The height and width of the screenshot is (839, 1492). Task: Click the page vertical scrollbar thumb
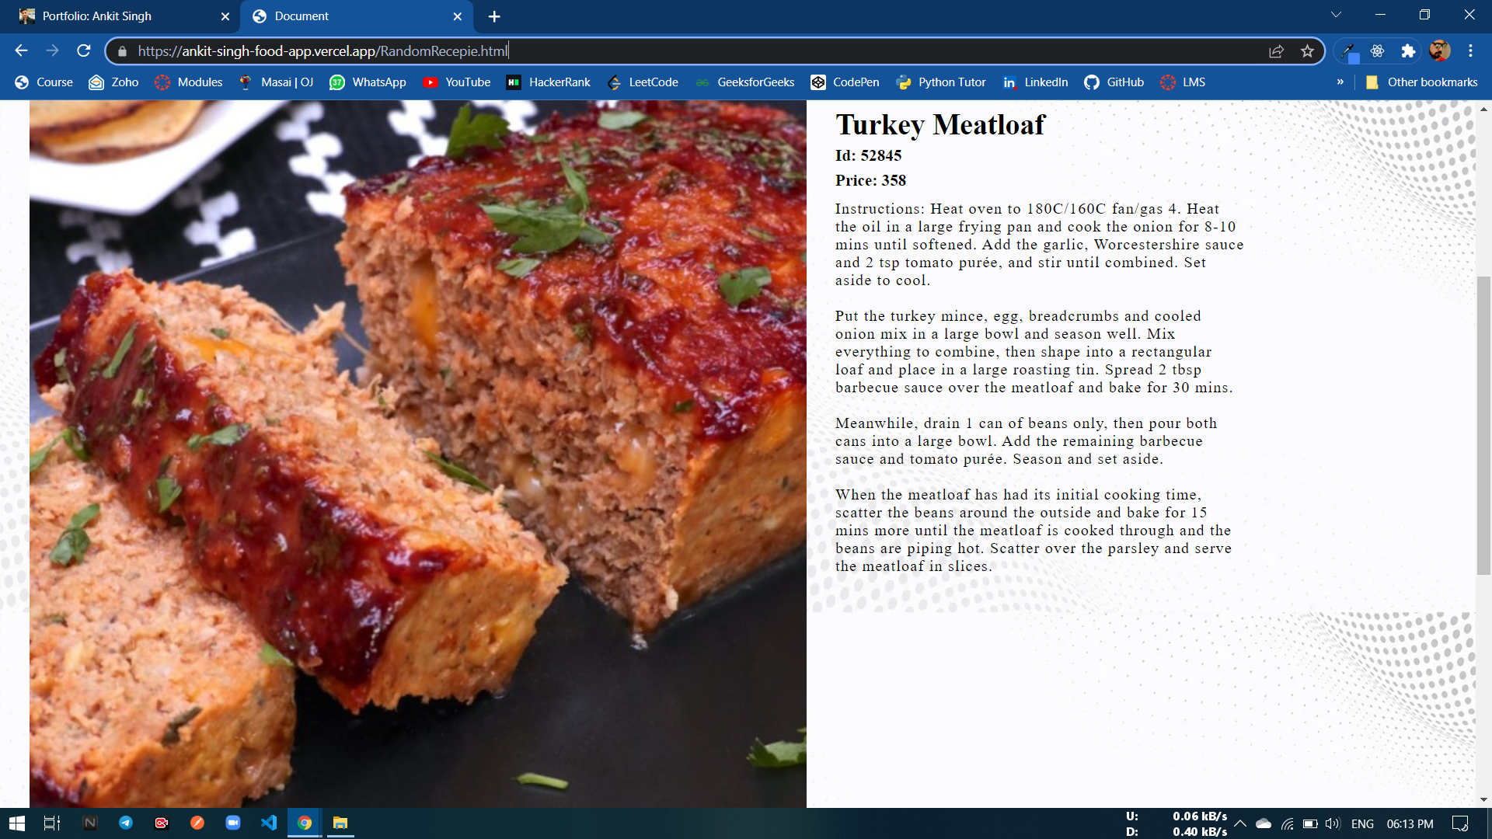[1483, 425]
